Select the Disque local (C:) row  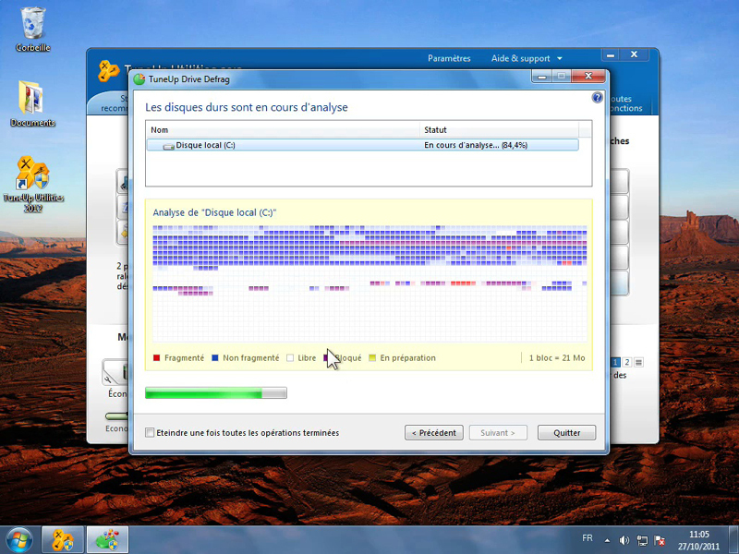(x=362, y=145)
